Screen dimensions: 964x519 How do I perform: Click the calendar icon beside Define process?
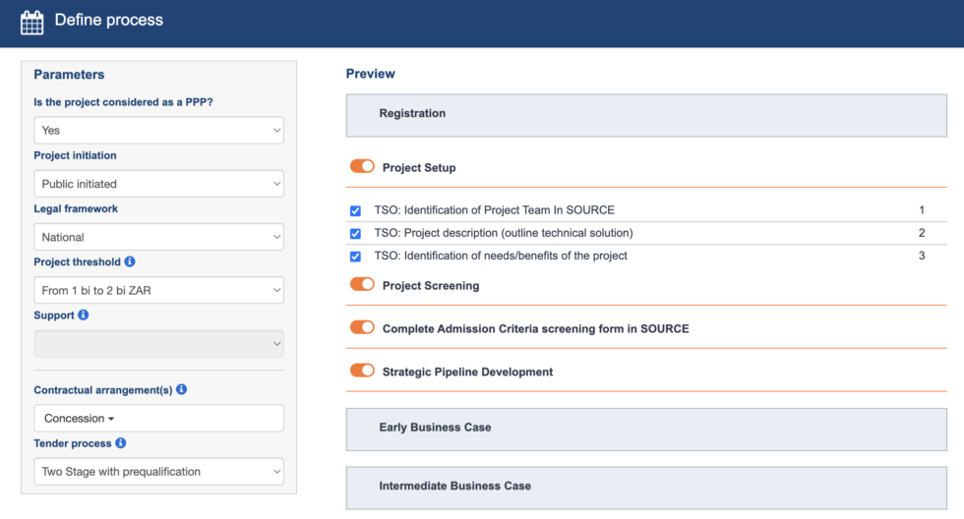point(31,22)
